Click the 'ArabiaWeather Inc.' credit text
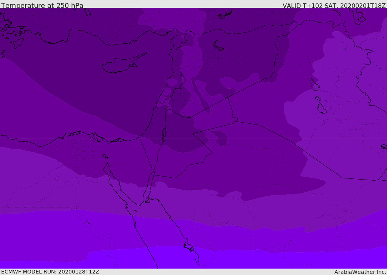This screenshot has width=387, height=275. coord(361,272)
